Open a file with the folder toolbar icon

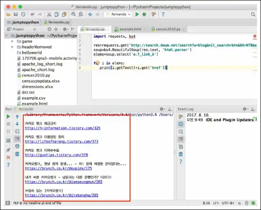tap(8, 15)
